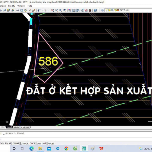Viewport: 152px width, 152px height.
Task: Click into the command line input
Action: click(76, 139)
